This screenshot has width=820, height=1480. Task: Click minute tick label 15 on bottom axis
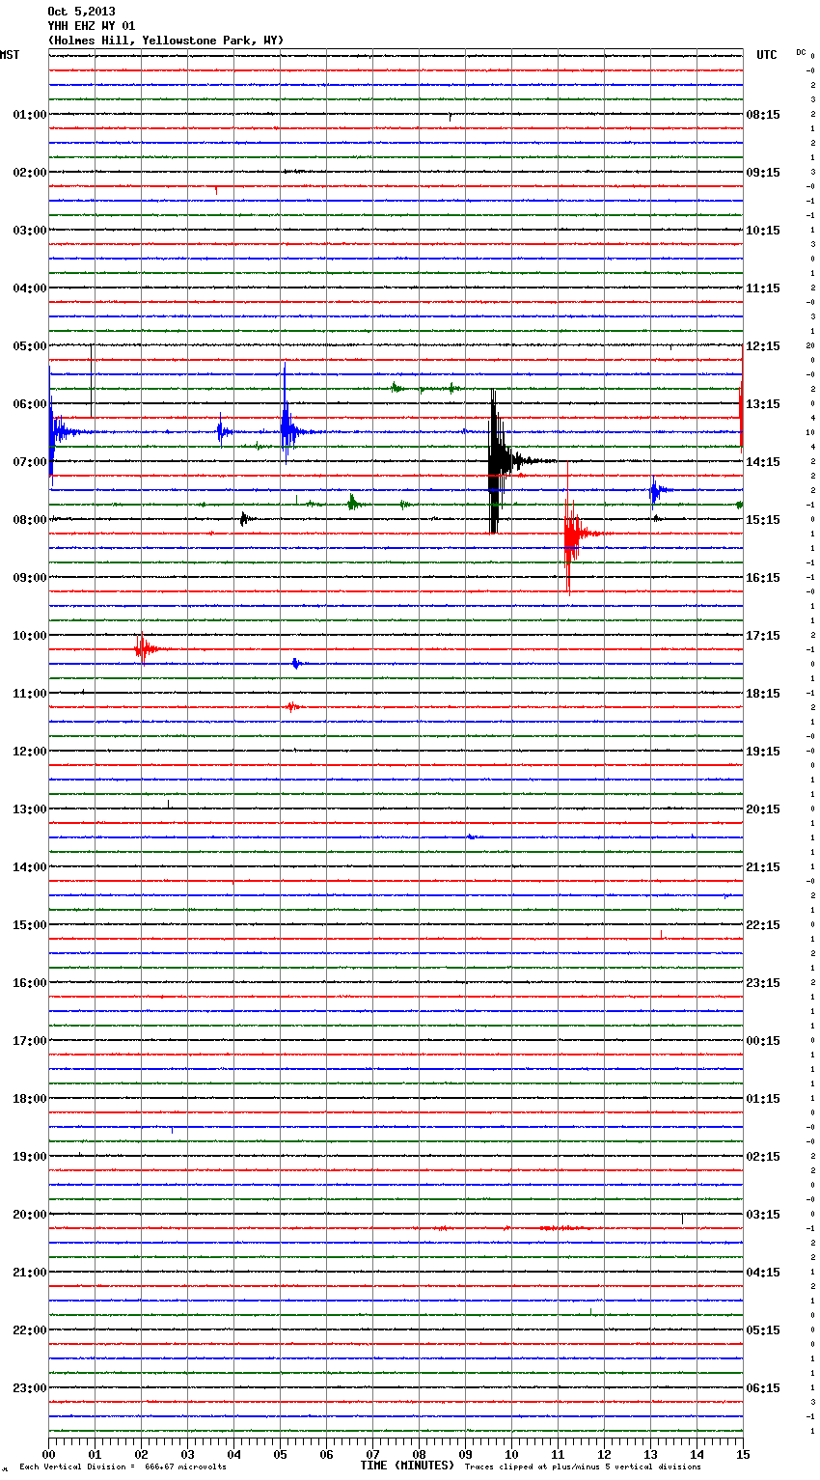coord(743,1454)
